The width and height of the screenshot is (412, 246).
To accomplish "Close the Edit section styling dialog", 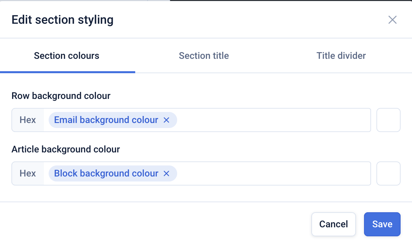I will tap(392, 20).
